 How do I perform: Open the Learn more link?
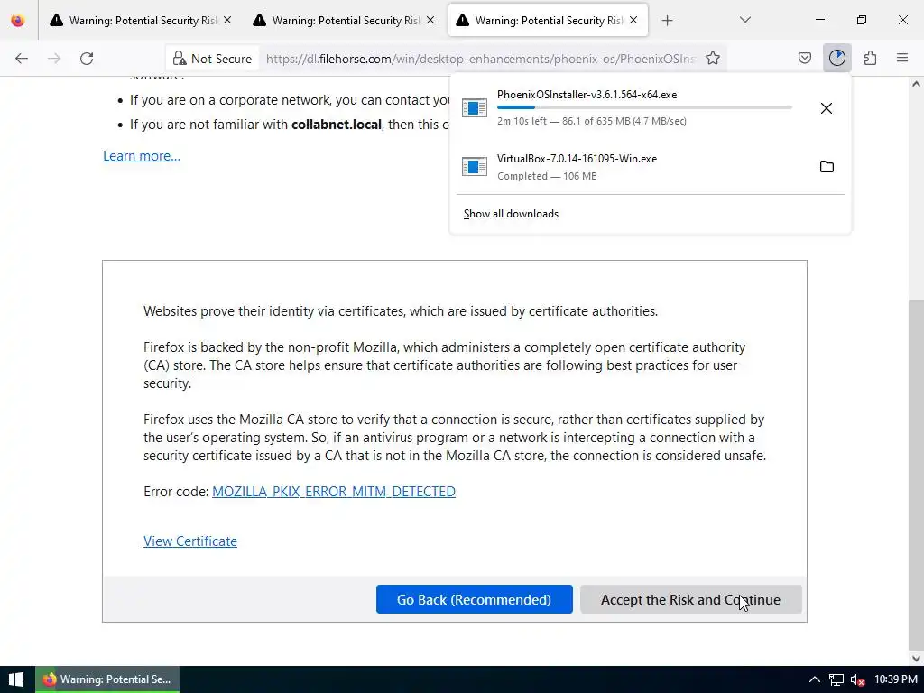[x=142, y=155]
